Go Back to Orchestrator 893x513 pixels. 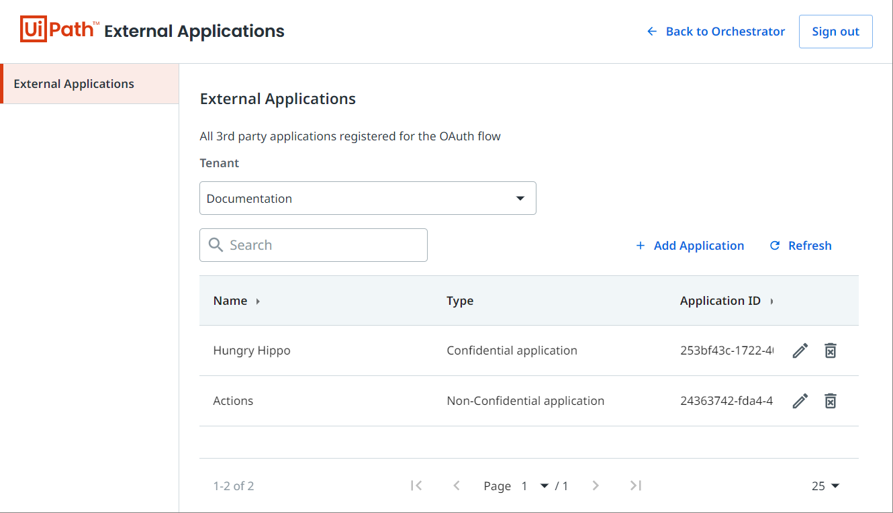pyautogui.click(x=716, y=32)
